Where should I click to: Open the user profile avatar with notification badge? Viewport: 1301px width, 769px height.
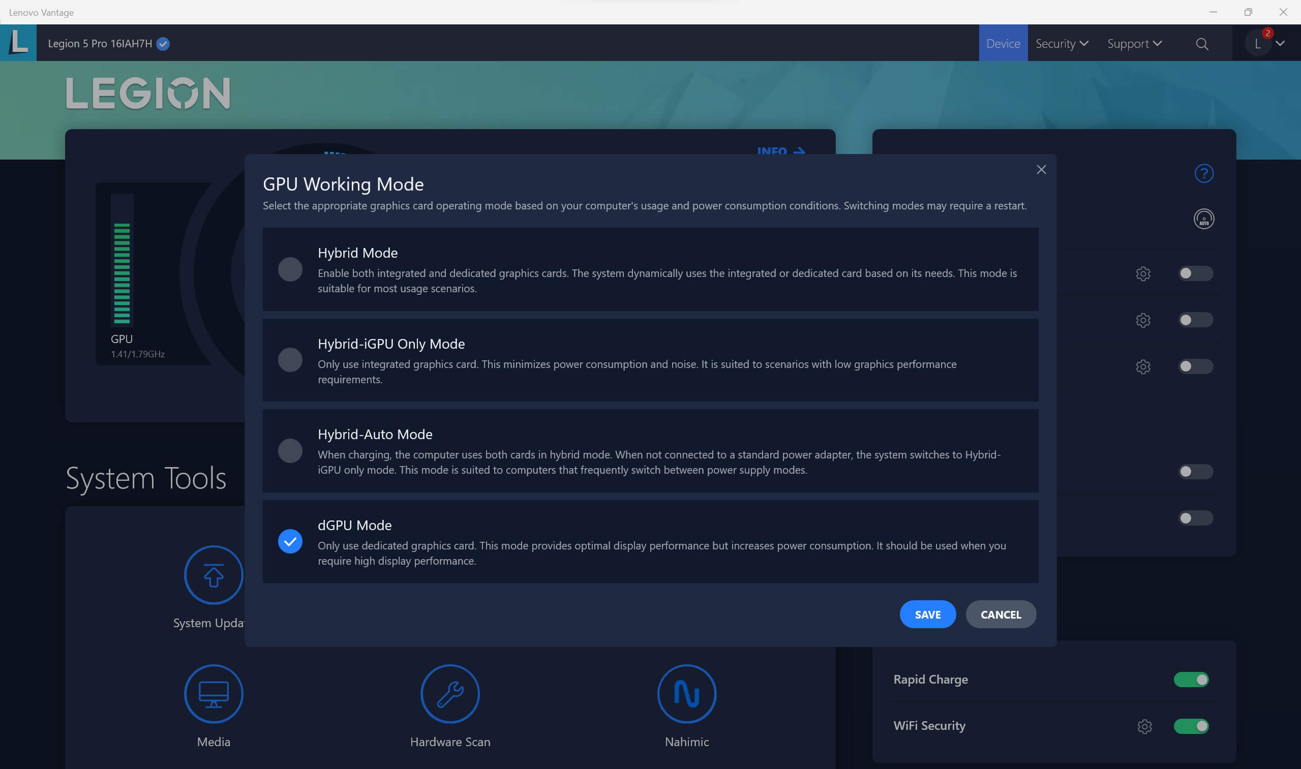coord(1258,44)
